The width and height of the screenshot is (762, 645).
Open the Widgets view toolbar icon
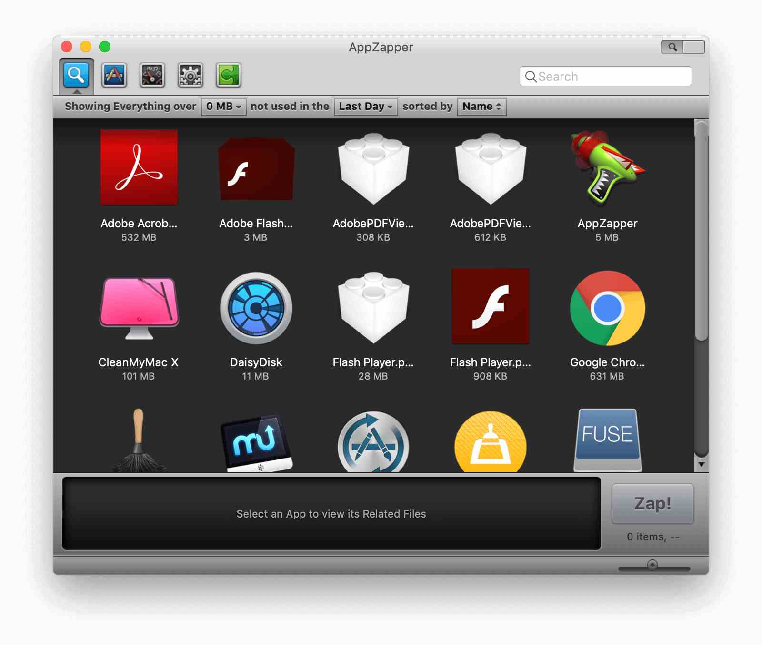tap(152, 75)
